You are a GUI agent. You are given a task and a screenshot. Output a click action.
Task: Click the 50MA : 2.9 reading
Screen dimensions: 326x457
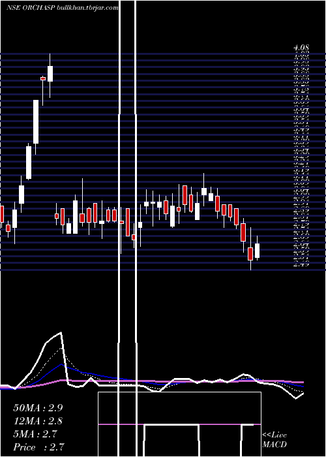38,408
